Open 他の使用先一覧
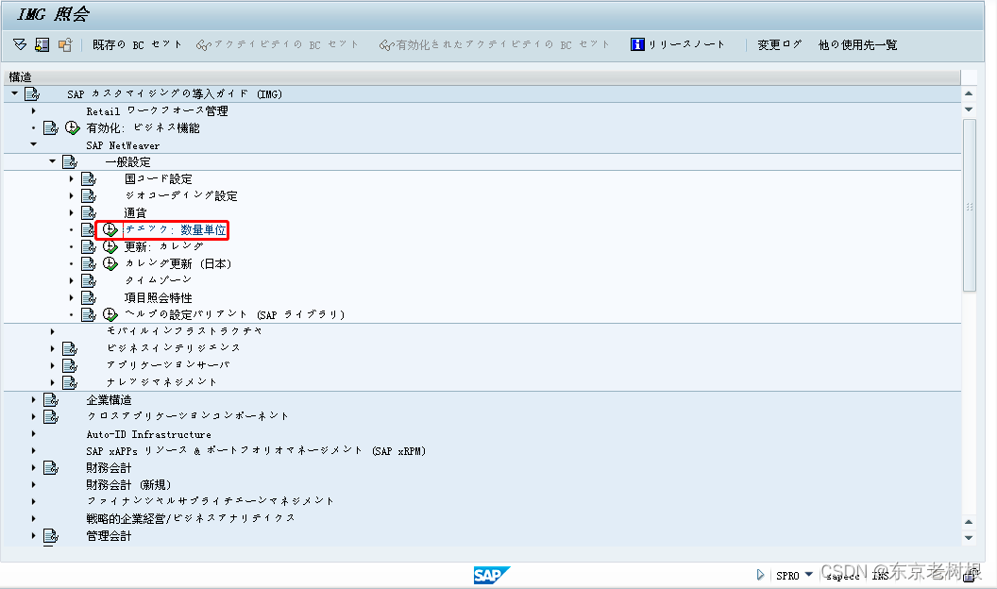This screenshot has width=997, height=589. (x=858, y=44)
